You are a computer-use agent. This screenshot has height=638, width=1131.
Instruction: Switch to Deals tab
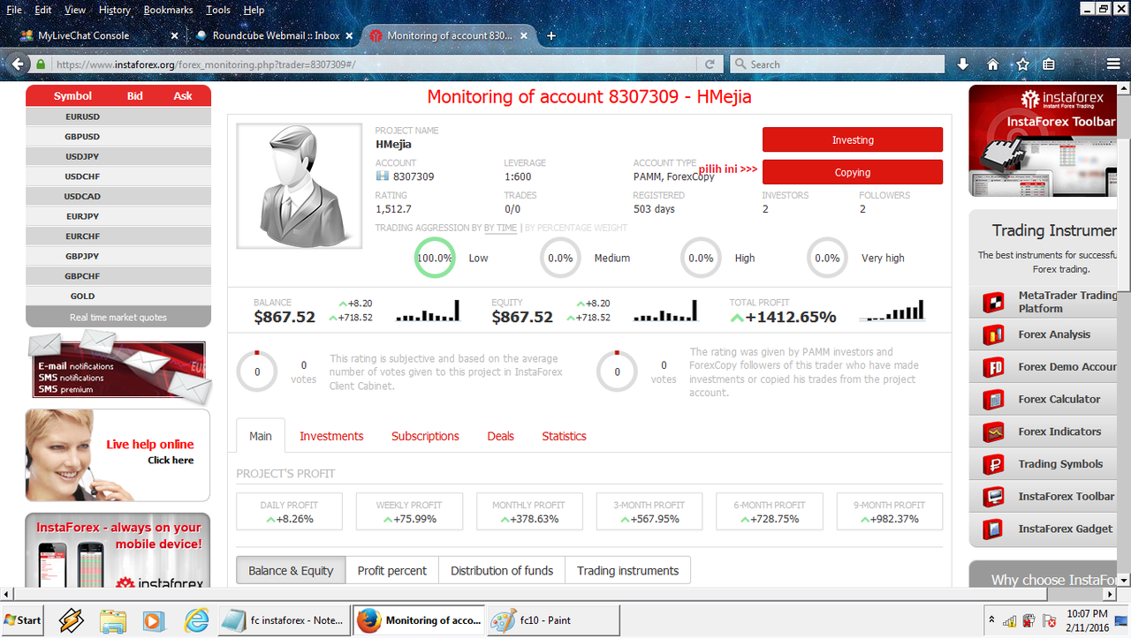coord(500,436)
